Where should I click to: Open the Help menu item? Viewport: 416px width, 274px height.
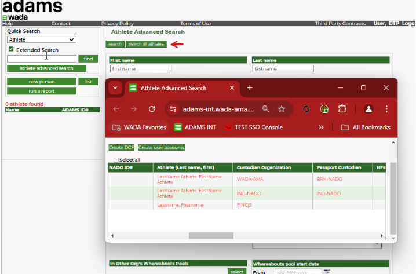point(8,24)
